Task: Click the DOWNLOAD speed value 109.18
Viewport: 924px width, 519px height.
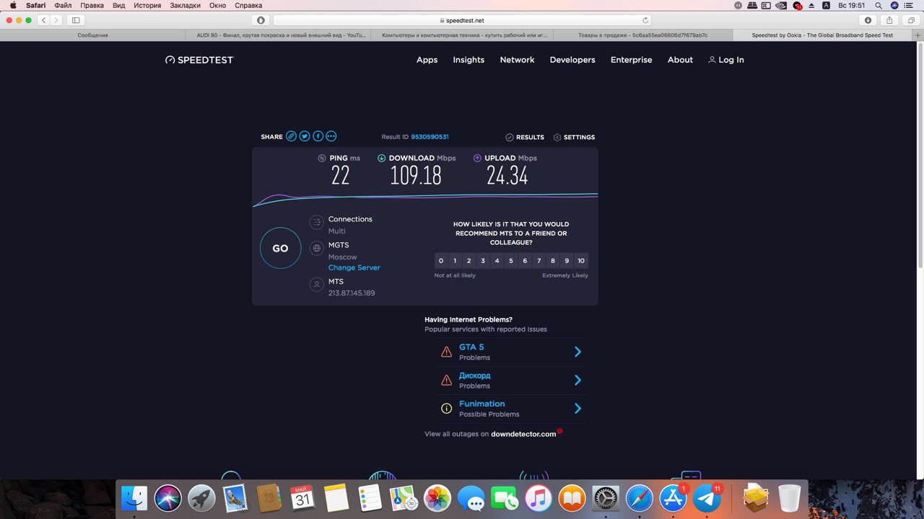Action: [x=416, y=175]
